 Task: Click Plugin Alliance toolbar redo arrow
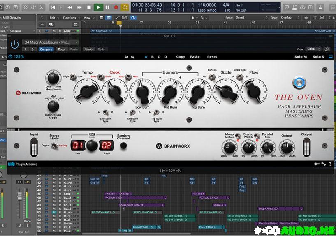[133, 57]
